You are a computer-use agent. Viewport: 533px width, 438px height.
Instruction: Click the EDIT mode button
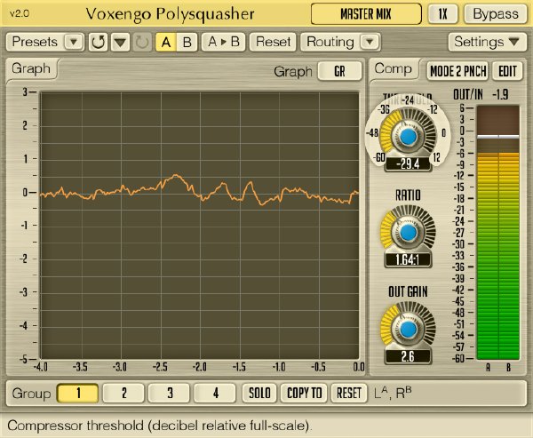(507, 71)
